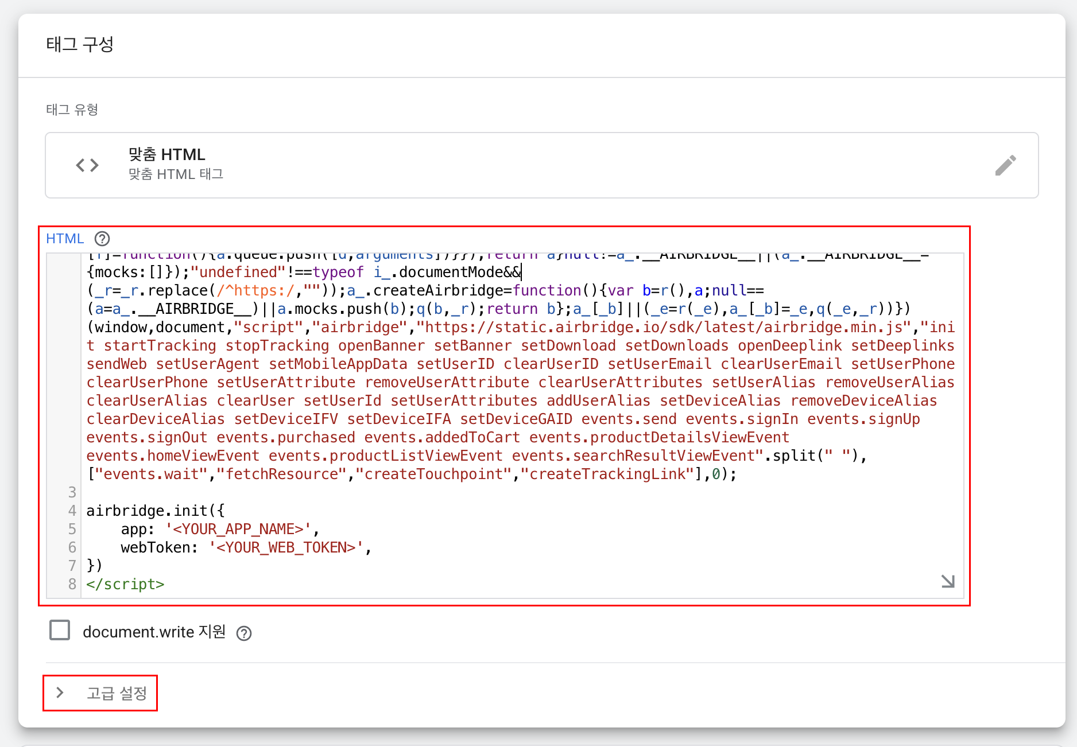Open help for document.write support
This screenshot has height=747, width=1077.
click(x=244, y=633)
